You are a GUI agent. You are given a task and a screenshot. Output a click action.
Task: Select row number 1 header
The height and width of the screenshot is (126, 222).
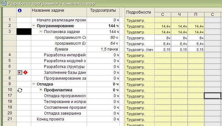tap(10, 20)
